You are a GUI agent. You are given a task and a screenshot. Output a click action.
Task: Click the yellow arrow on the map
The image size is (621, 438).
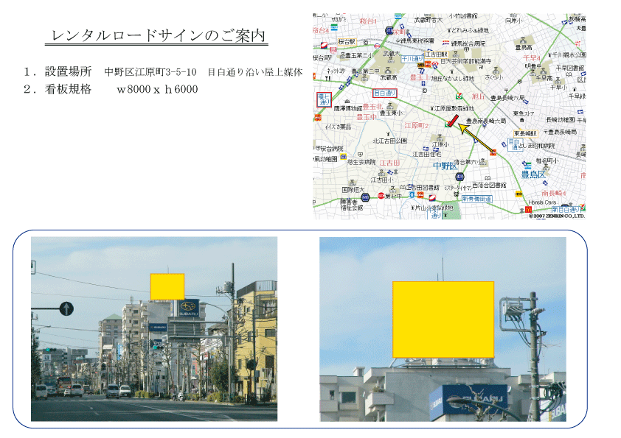tap(476, 139)
